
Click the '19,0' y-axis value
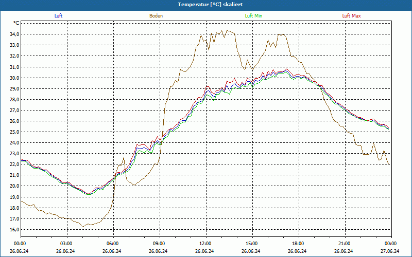click(x=14, y=197)
